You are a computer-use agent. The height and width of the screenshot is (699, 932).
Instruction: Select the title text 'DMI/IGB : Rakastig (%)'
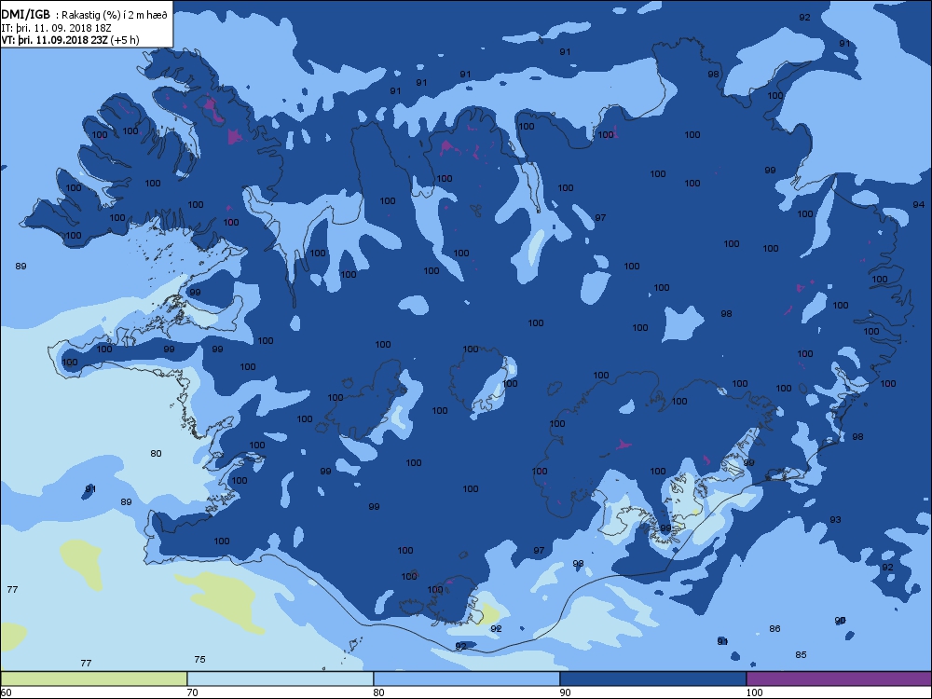point(61,16)
